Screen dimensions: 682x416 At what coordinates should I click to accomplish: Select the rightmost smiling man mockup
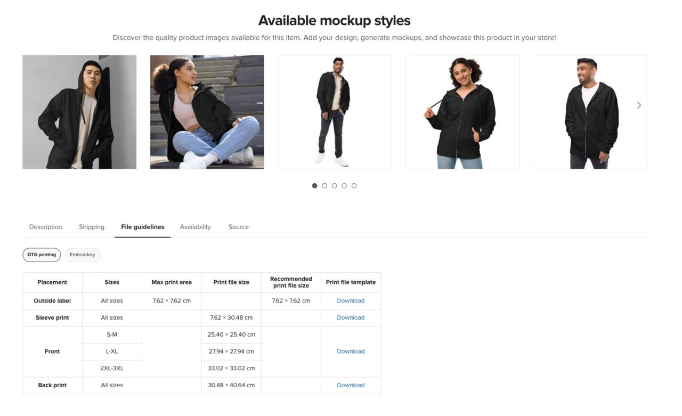coord(590,111)
